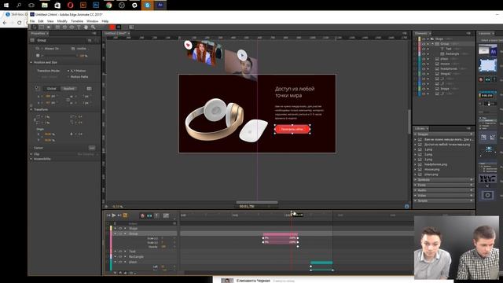Viewport: 503px width, 283px height.
Task: Expand the Audio section in Library
Action: [416, 190]
